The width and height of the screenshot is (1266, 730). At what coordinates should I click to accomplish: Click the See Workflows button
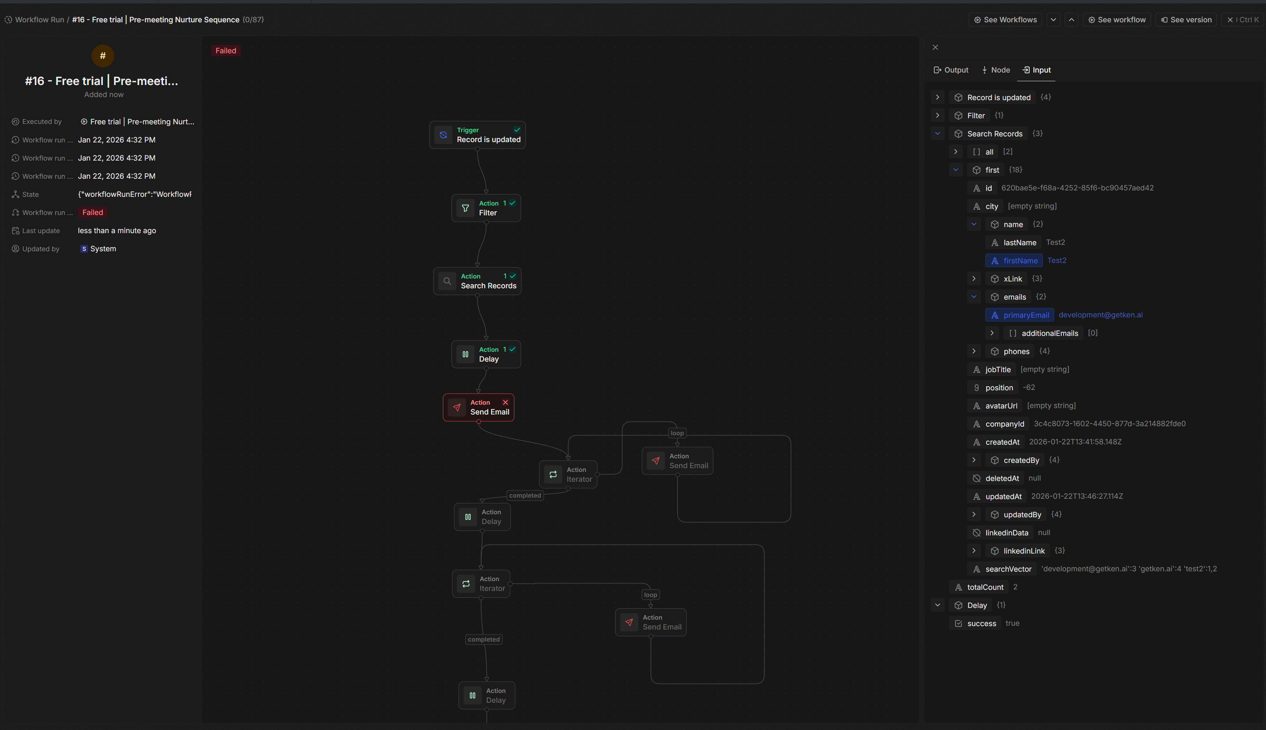pyautogui.click(x=1005, y=20)
